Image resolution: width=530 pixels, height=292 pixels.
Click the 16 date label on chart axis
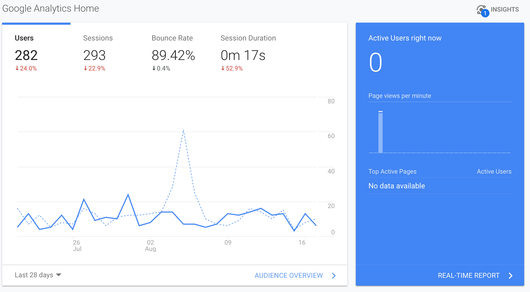click(x=302, y=242)
